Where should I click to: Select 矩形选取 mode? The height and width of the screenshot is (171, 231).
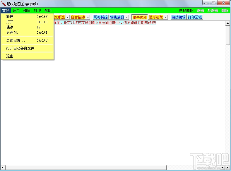[x=156, y=17]
